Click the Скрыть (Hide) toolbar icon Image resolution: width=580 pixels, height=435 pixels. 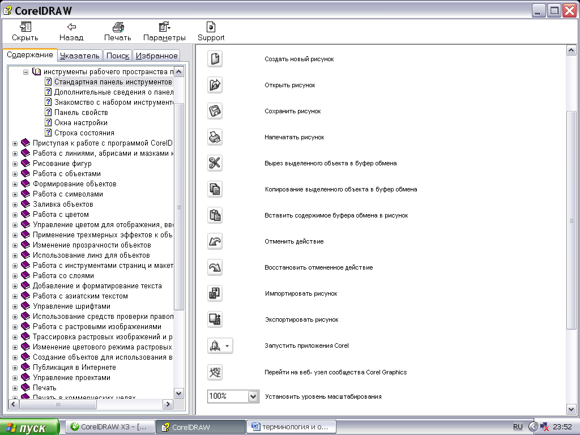[x=25, y=27]
